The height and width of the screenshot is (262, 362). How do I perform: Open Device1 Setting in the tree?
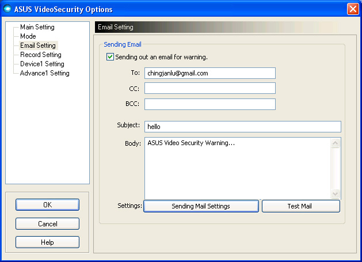(42, 64)
